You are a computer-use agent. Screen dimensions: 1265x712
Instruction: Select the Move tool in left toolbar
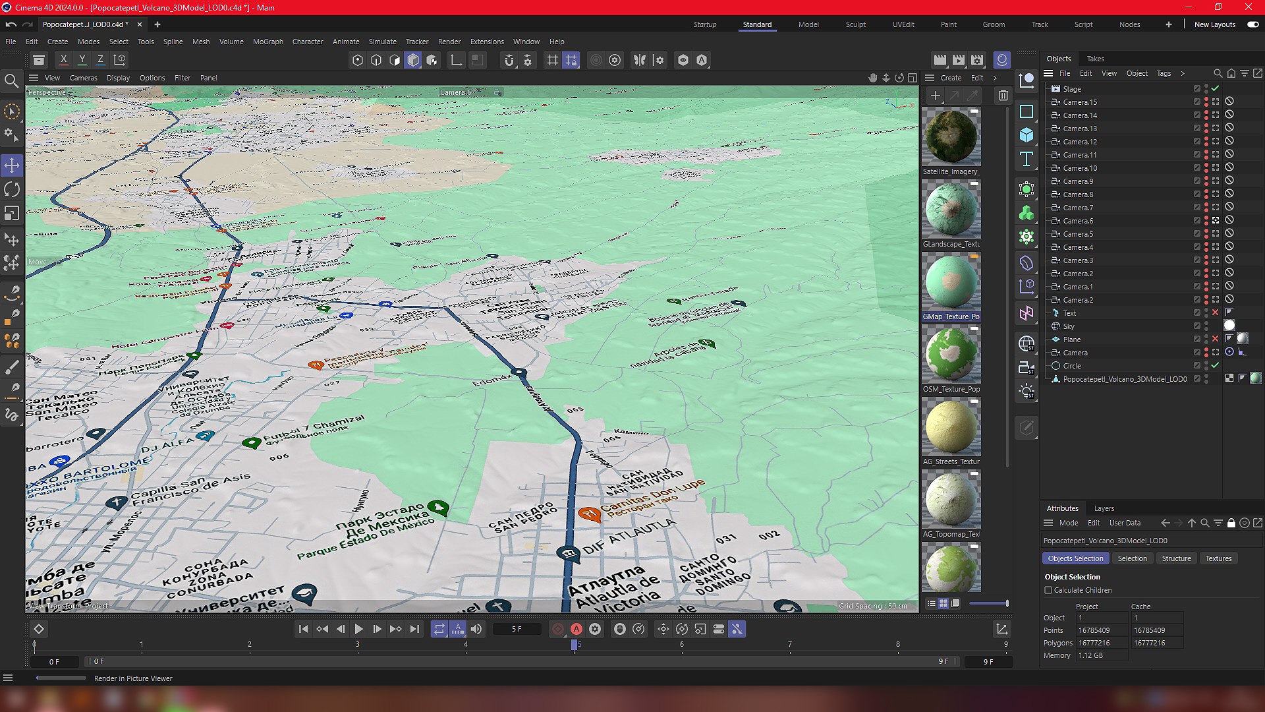(12, 165)
